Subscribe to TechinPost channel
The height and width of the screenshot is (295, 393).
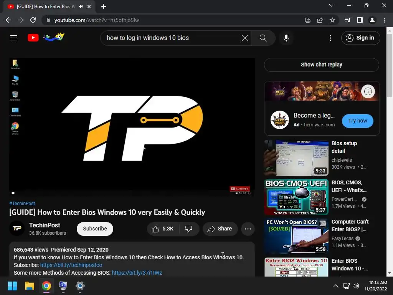95,229
